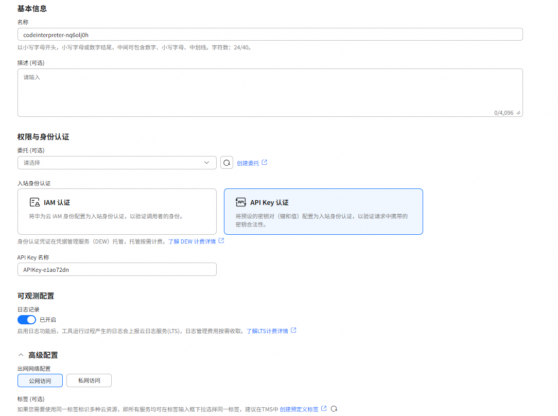The width and height of the screenshot is (558, 416).
Task: Click the external link icon after 创建预定义标签
Action: [x=324, y=408]
